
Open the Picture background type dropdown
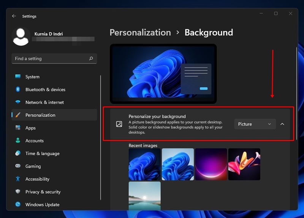click(x=255, y=124)
